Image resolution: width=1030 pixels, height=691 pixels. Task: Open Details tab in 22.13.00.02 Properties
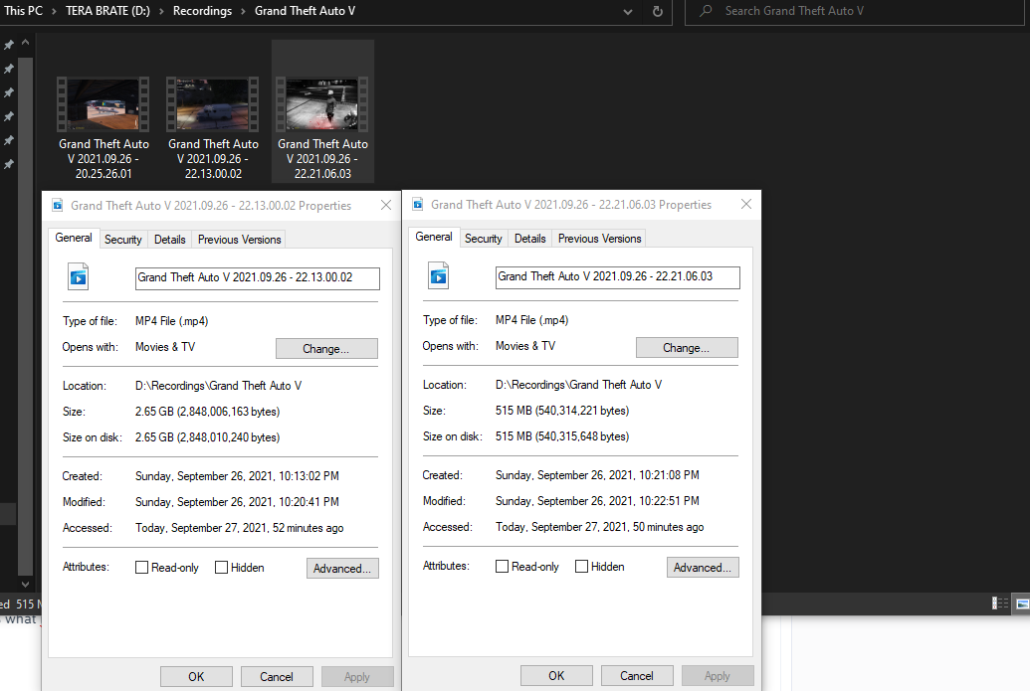point(169,240)
